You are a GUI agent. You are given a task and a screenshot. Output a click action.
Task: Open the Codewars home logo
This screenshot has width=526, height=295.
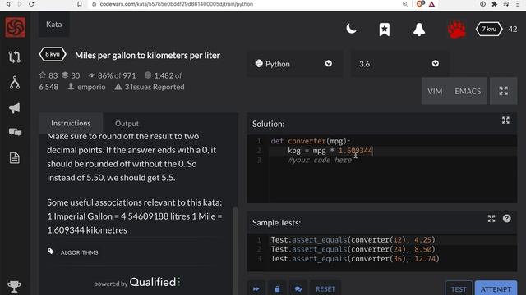click(x=15, y=27)
